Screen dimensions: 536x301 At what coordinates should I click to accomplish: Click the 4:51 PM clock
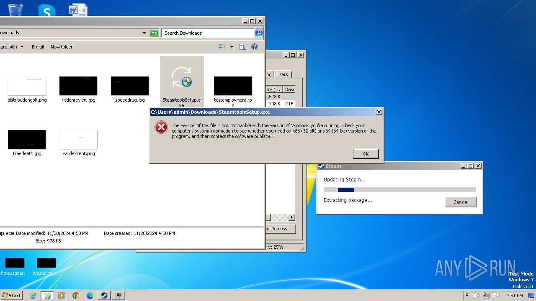coord(515,296)
